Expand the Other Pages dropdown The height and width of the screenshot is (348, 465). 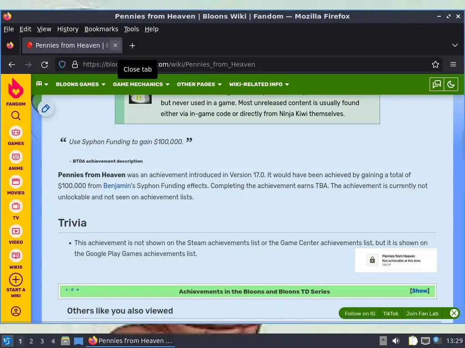199,84
